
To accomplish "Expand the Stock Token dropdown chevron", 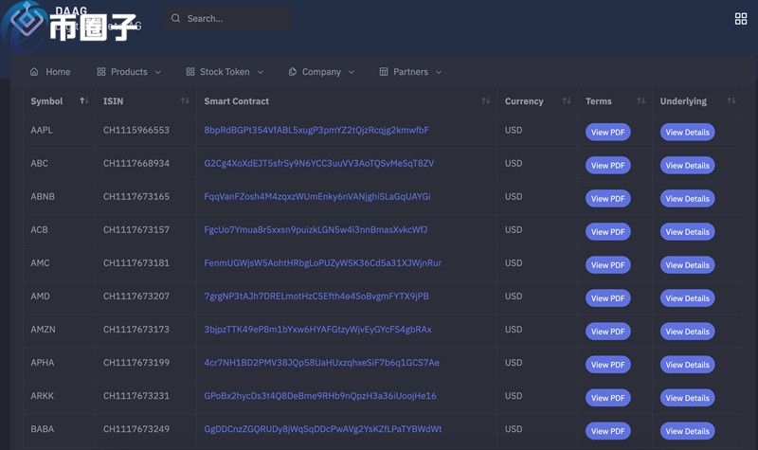I will click(260, 72).
